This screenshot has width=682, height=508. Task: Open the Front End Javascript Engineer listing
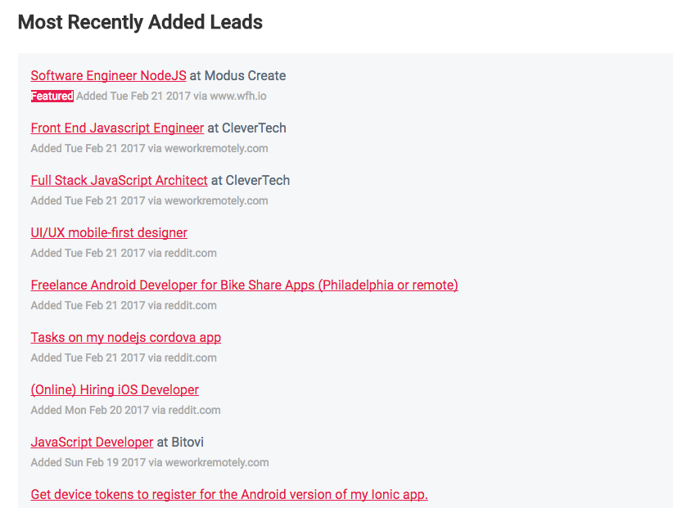click(x=116, y=128)
